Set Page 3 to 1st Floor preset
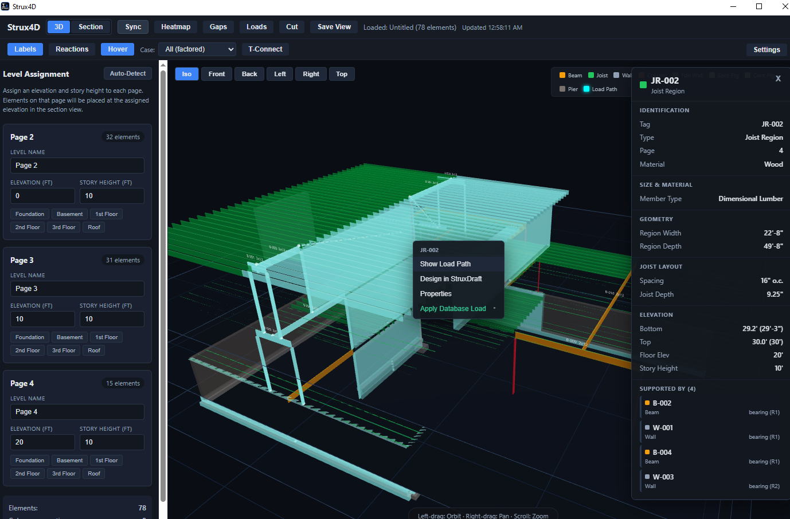 tap(107, 337)
